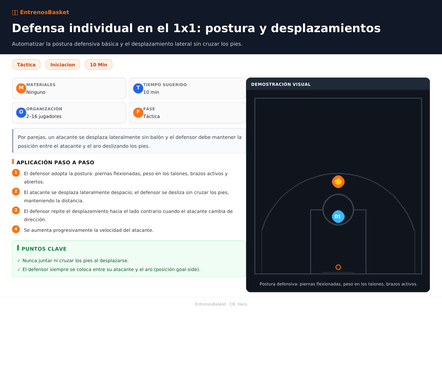Click the step 1 number badge
The image size is (442, 381).
tap(16, 173)
